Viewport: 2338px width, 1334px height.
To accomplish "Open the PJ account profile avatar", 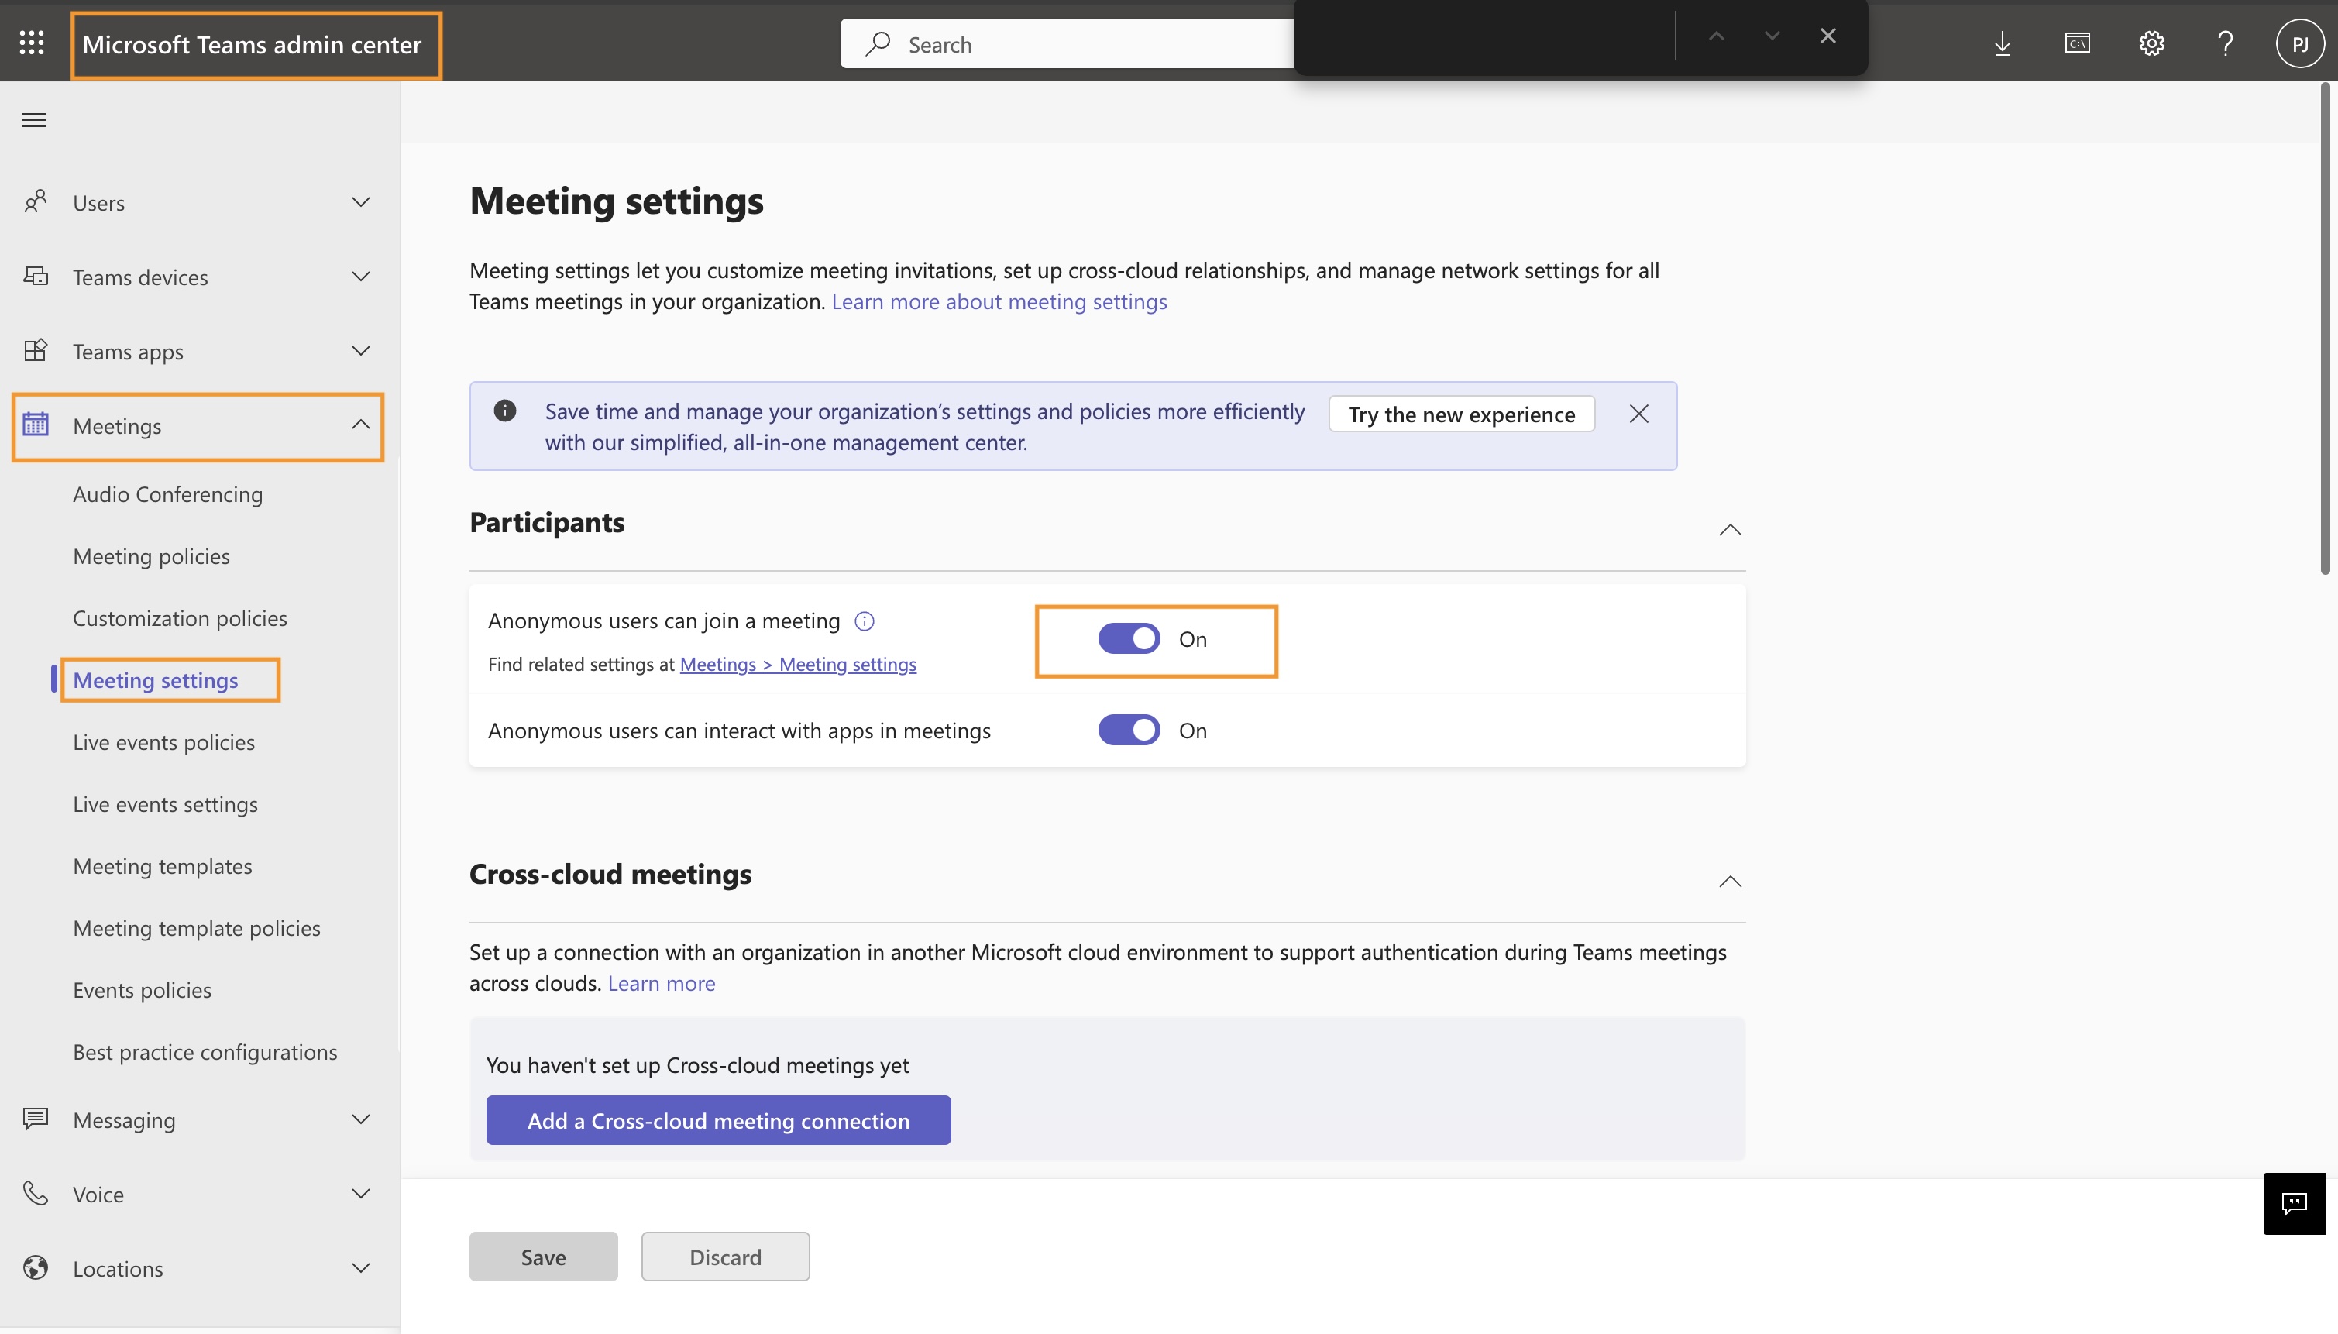I will pos(2299,43).
